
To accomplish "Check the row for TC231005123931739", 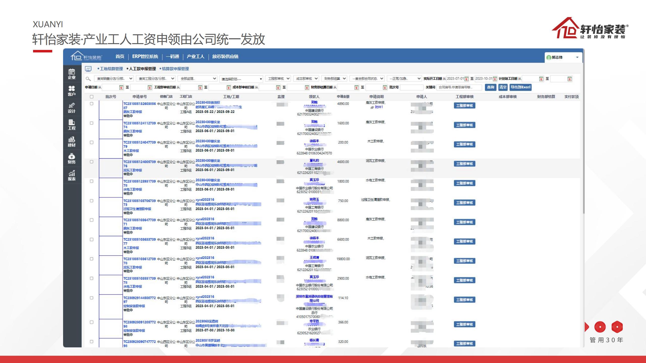I will pyautogui.click(x=92, y=181).
